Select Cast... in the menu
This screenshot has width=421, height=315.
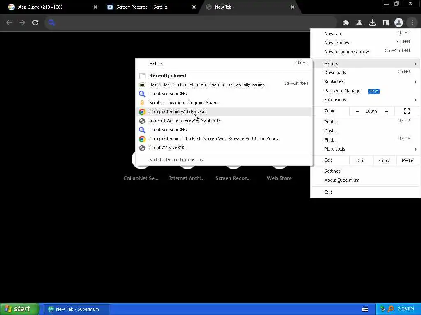pyautogui.click(x=365, y=131)
